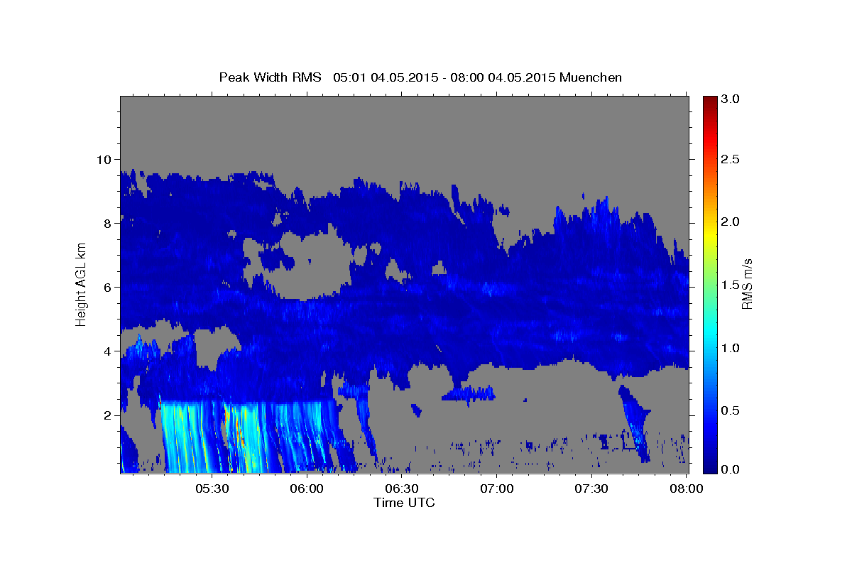Click the height tick label 10
This screenshot has height=568, width=852.
coord(106,159)
